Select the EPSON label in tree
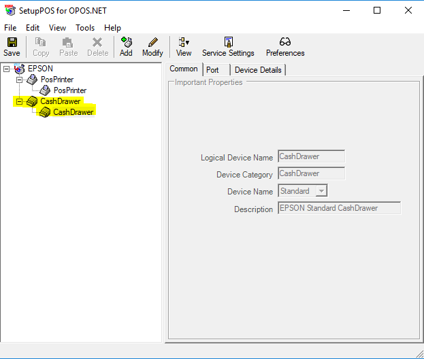Screen dimensions: 424x359 click(x=40, y=69)
